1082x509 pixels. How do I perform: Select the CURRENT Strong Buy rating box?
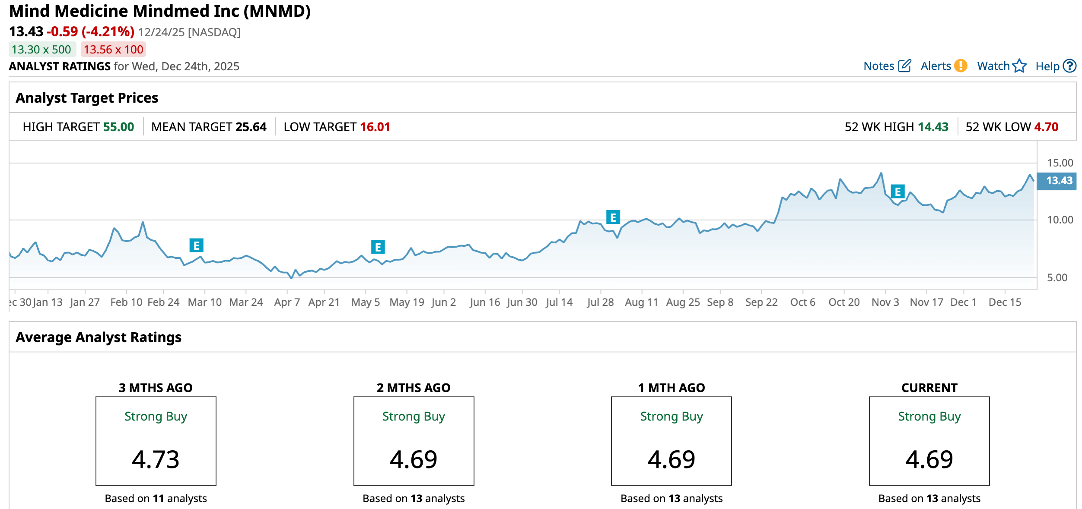(929, 441)
